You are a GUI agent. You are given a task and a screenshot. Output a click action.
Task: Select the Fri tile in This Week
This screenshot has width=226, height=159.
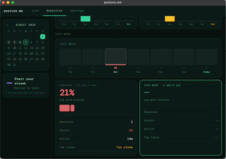pyautogui.click(x=93, y=57)
